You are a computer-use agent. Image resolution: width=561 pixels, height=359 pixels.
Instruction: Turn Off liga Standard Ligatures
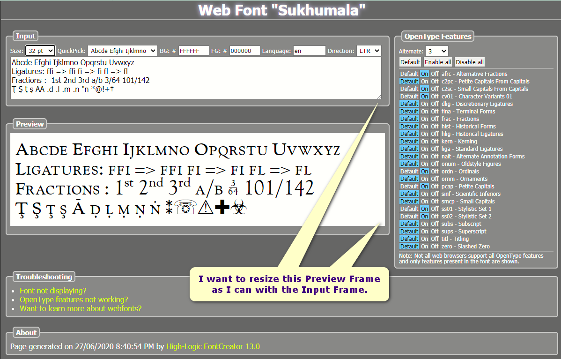(x=435, y=149)
